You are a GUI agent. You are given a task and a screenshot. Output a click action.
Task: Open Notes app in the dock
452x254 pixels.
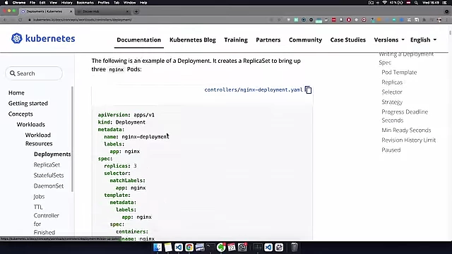pos(168,248)
